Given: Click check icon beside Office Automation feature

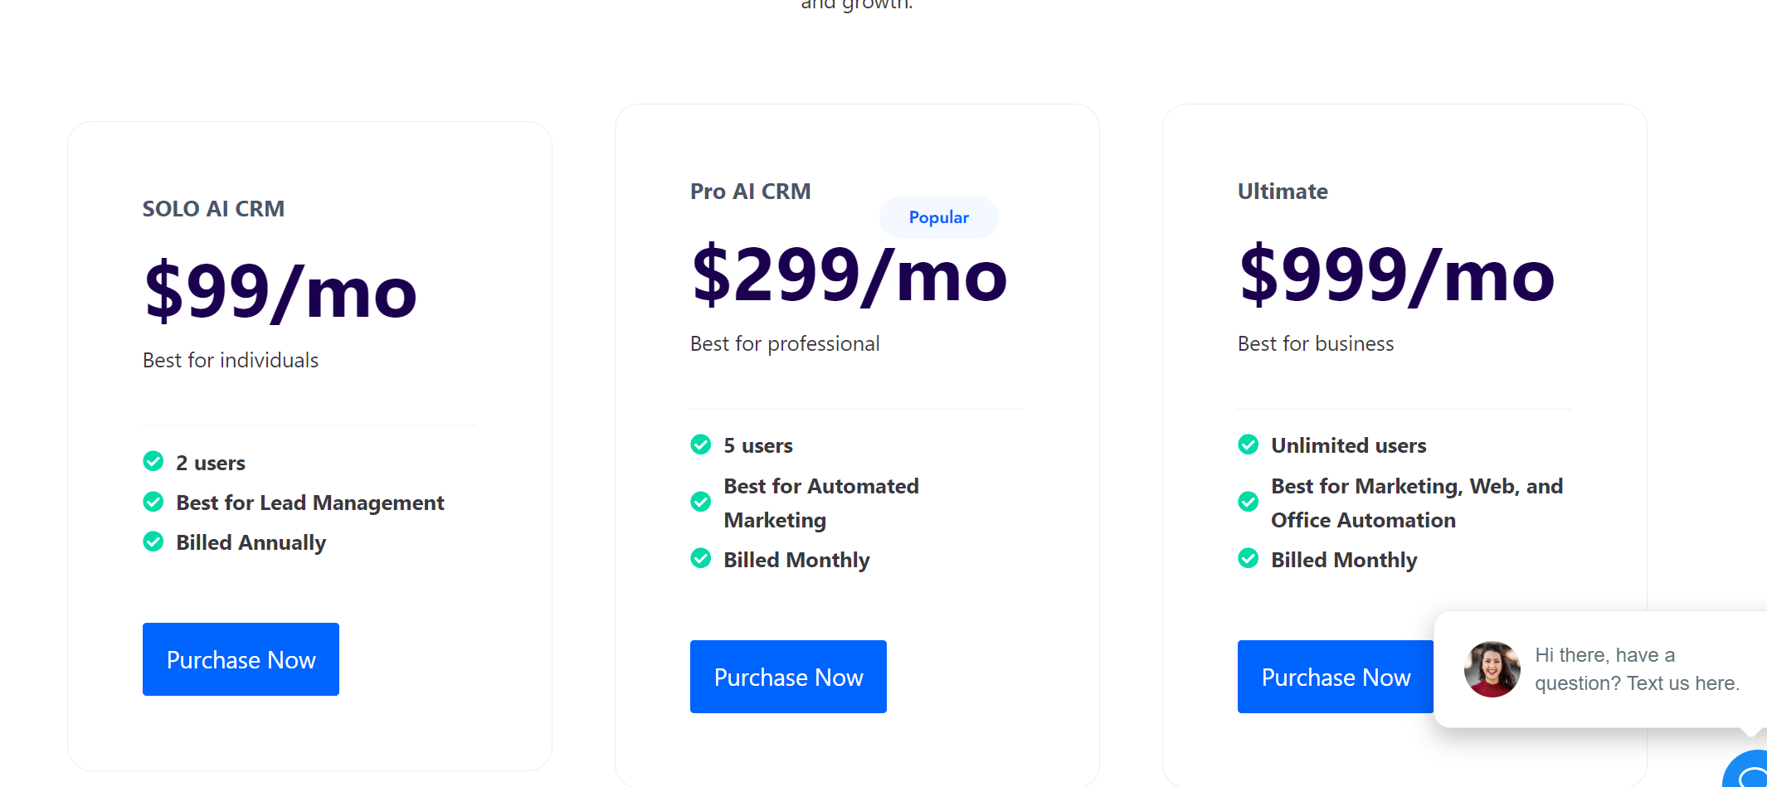Looking at the screenshot, I should pos(1249,502).
